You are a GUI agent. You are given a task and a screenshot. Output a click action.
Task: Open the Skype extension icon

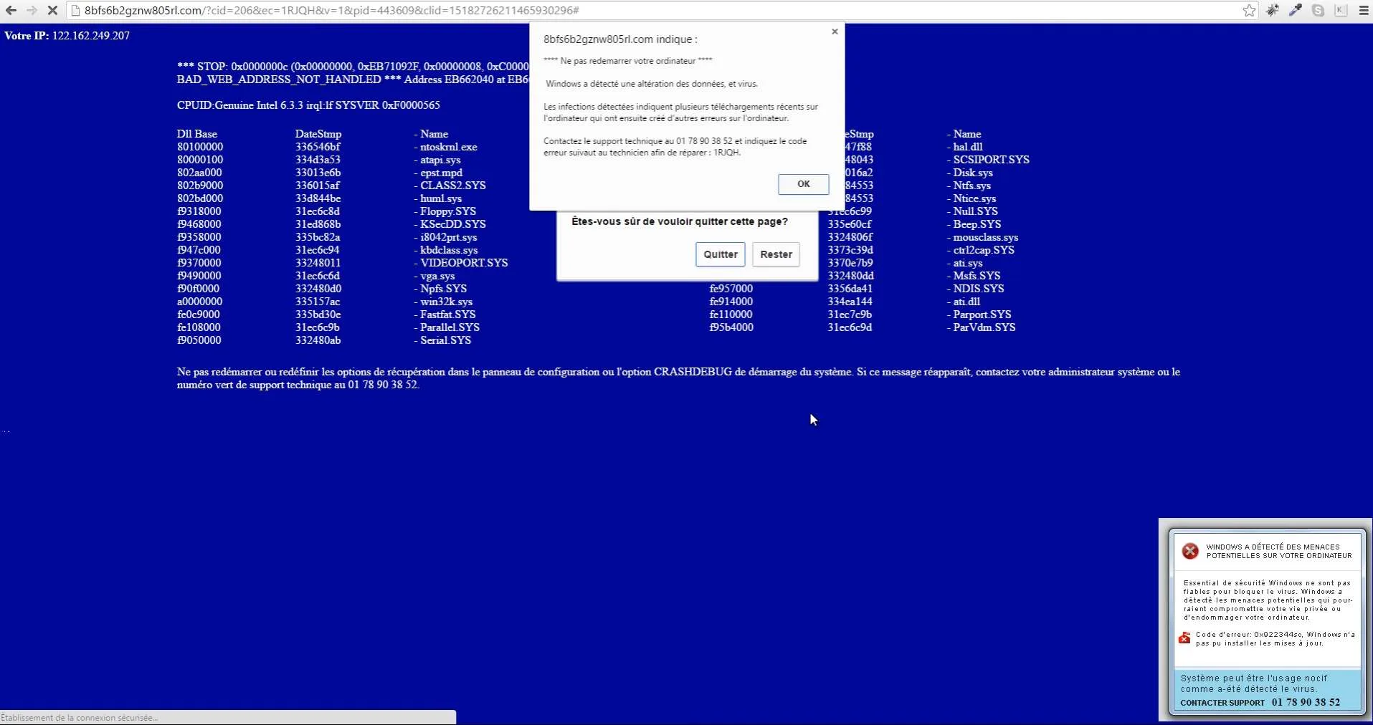tap(1318, 10)
